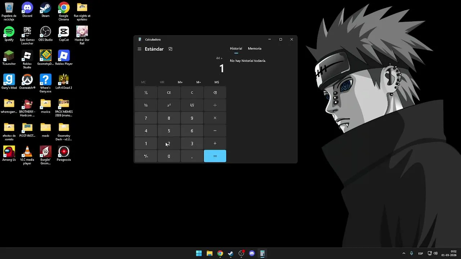Screen dimensions: 461x259
Task: Open Left 4 Dead 2 shortcut
Action: 64,82
